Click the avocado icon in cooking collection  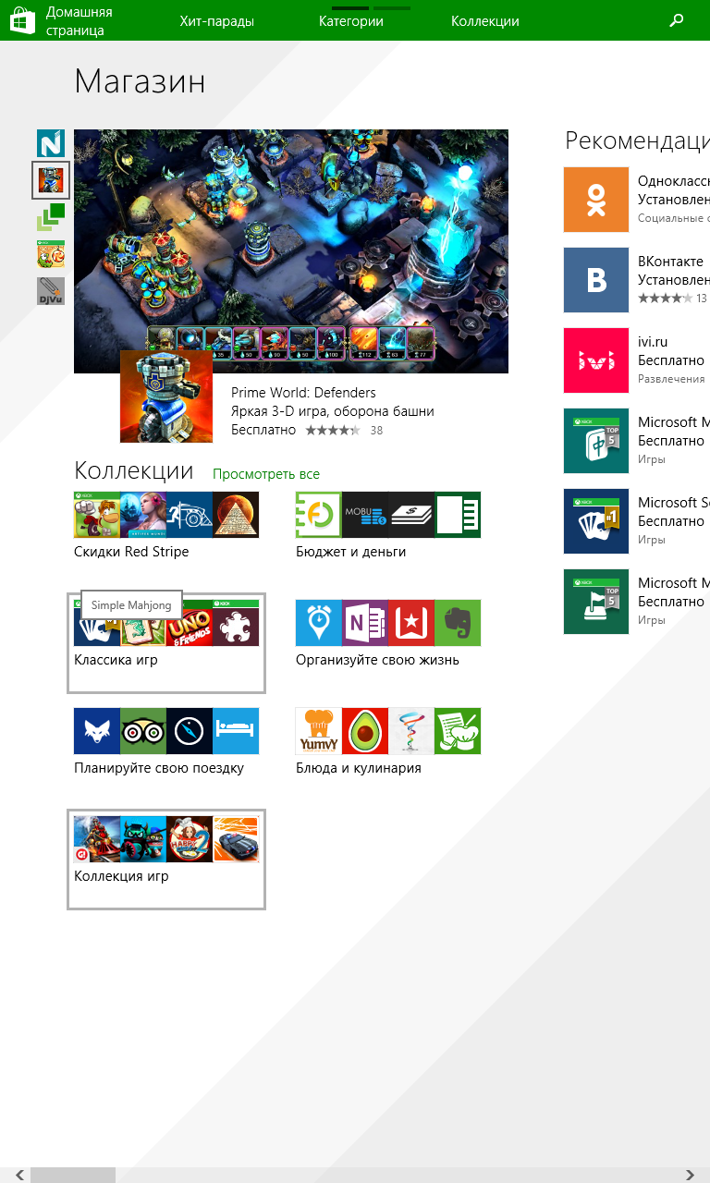pyautogui.click(x=365, y=731)
